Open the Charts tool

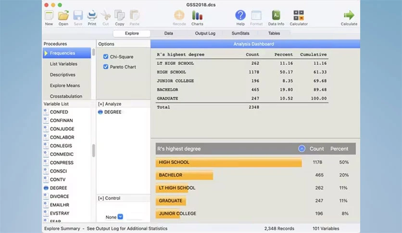[x=197, y=15]
